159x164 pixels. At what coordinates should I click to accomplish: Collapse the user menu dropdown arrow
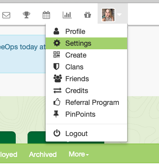pyautogui.click(x=119, y=15)
